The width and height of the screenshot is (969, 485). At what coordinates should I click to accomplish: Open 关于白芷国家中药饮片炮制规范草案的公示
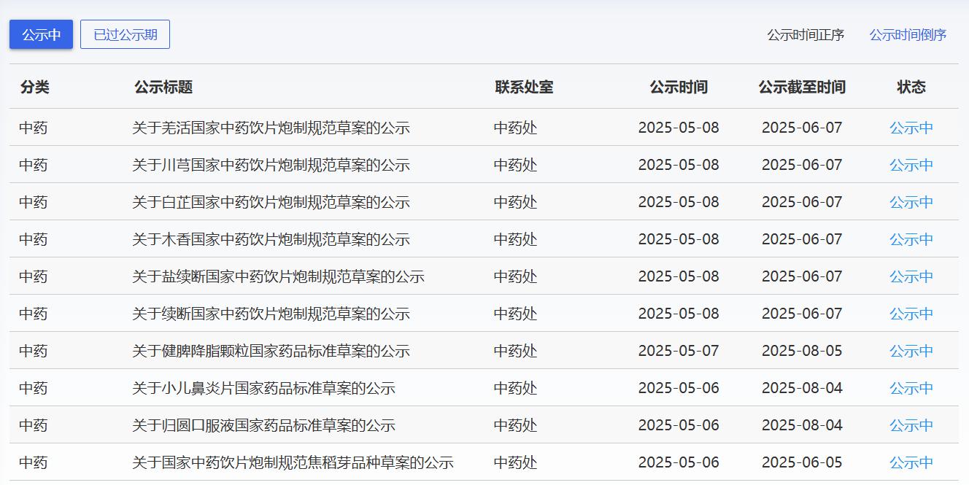click(271, 202)
